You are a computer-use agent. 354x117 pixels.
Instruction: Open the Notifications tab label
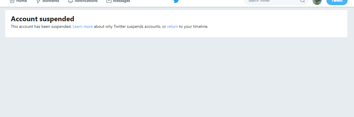click(86, 1)
